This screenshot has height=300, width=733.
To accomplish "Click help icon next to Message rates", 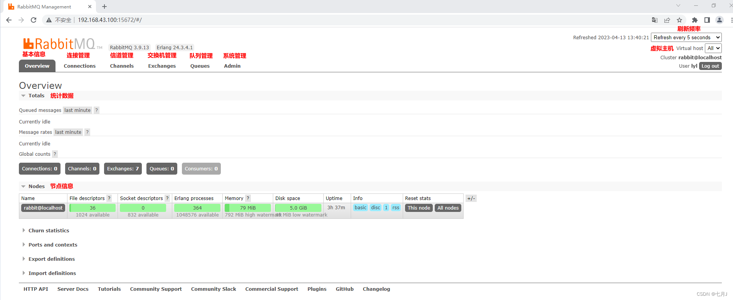I will click(x=87, y=132).
